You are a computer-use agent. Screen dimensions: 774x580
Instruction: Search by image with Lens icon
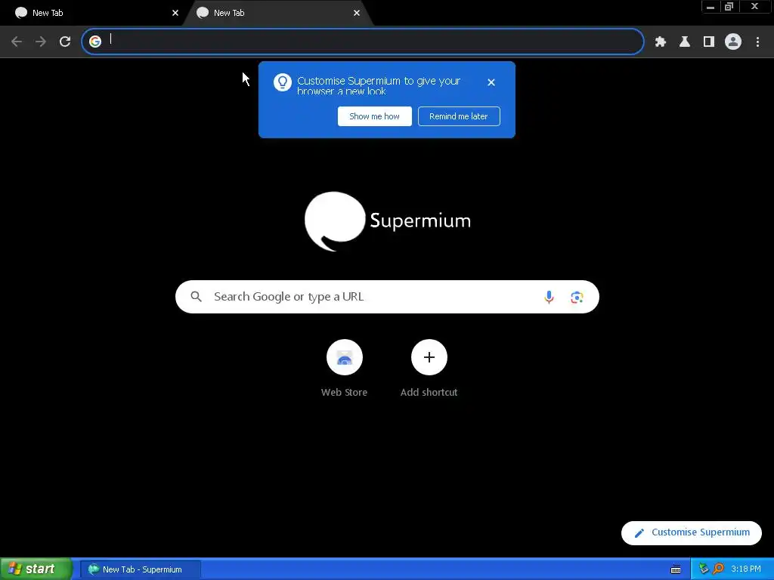point(577,298)
